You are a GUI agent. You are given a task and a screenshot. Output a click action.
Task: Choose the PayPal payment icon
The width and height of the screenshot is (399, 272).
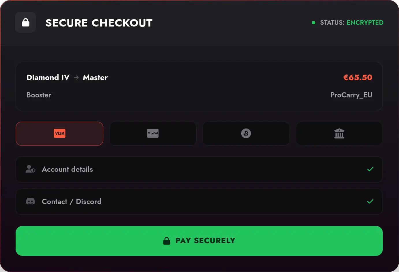coord(153,133)
